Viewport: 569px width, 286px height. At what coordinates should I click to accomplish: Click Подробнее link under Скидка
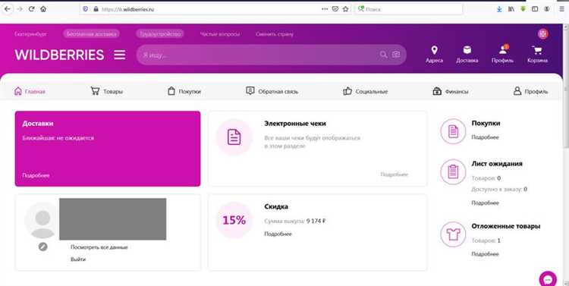278,234
